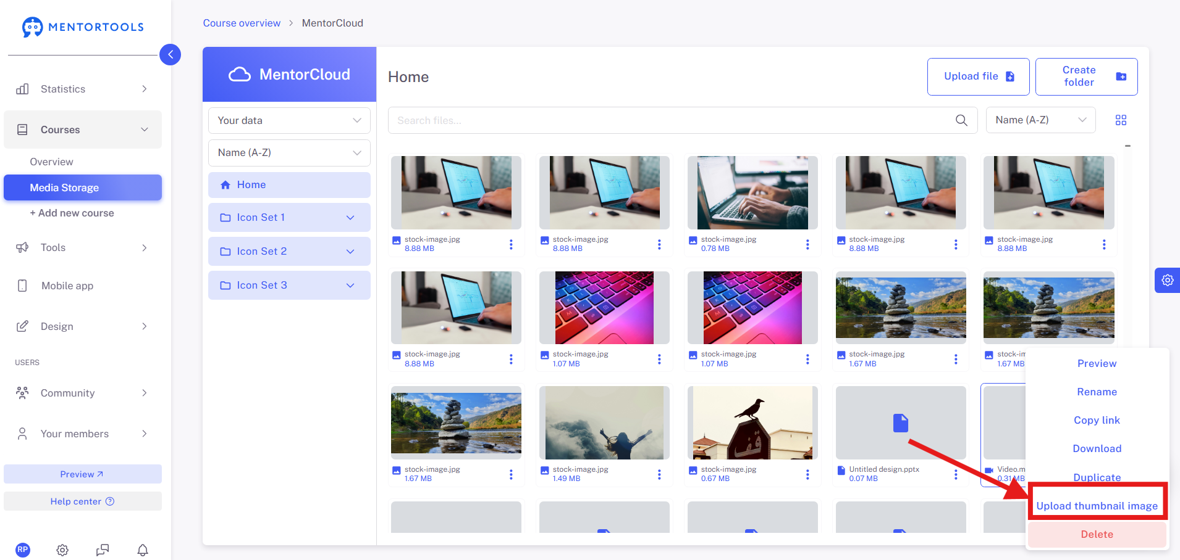Open Courses Overview in sidebar

click(x=51, y=162)
